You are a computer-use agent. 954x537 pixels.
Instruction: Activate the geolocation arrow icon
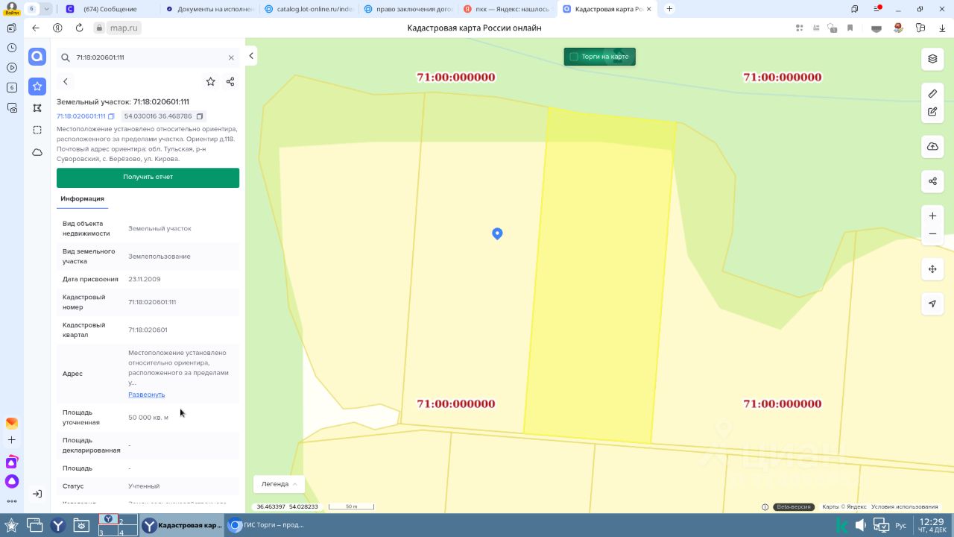[932, 304]
